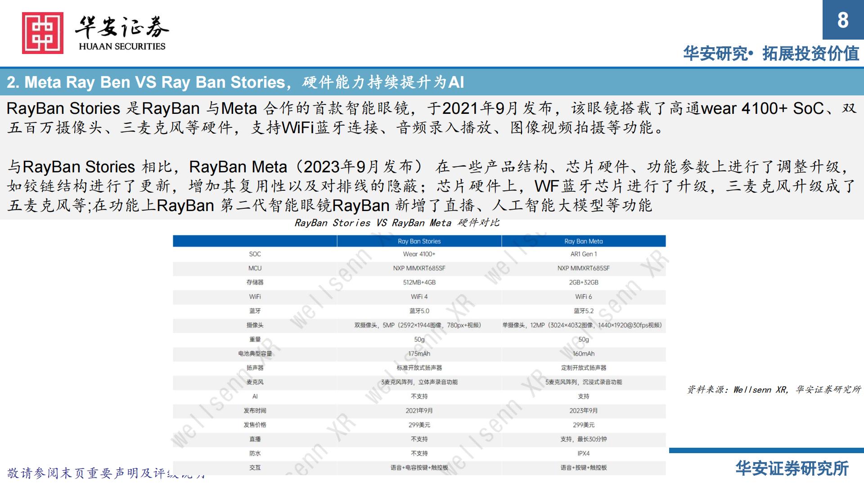Click the '交互' row label

click(x=255, y=468)
